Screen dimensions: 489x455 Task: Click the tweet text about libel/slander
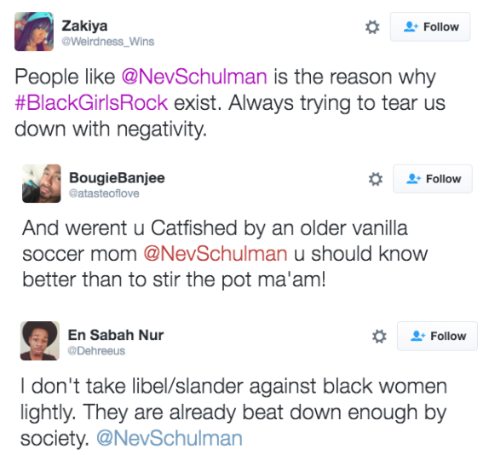pos(234,412)
